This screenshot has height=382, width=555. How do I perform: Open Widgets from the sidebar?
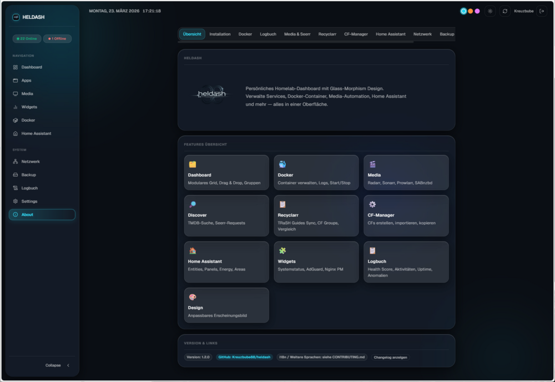click(x=42, y=107)
